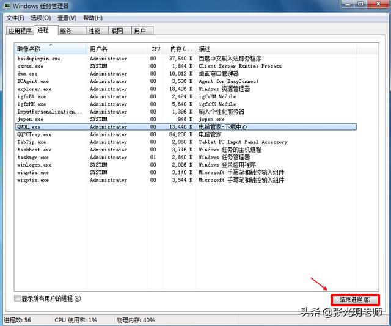391x326 pixels.
Task: Open the 查看(V) menu
Action: tap(67, 18)
